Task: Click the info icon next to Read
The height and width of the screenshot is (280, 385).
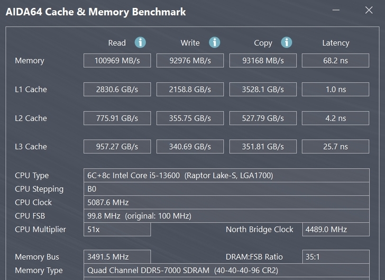Action: [x=140, y=42]
